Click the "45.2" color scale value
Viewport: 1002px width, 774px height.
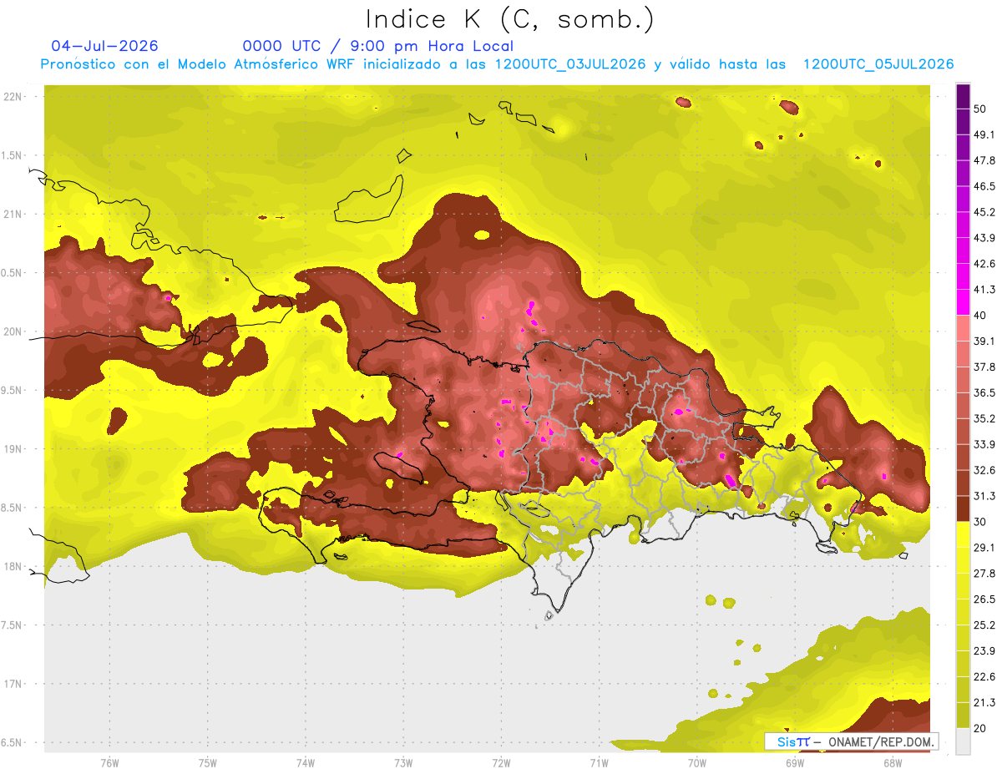coord(984,212)
